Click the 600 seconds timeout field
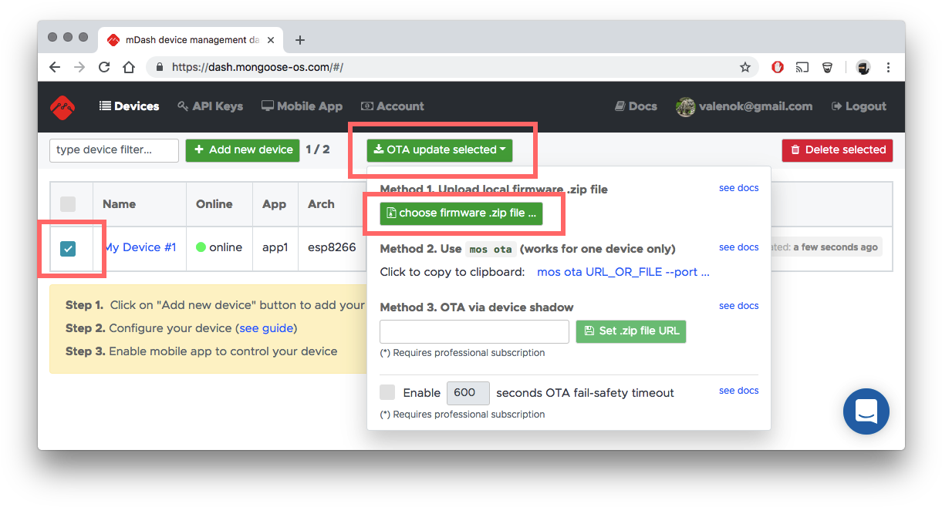Image resolution: width=942 pixels, height=507 pixels. coord(468,392)
